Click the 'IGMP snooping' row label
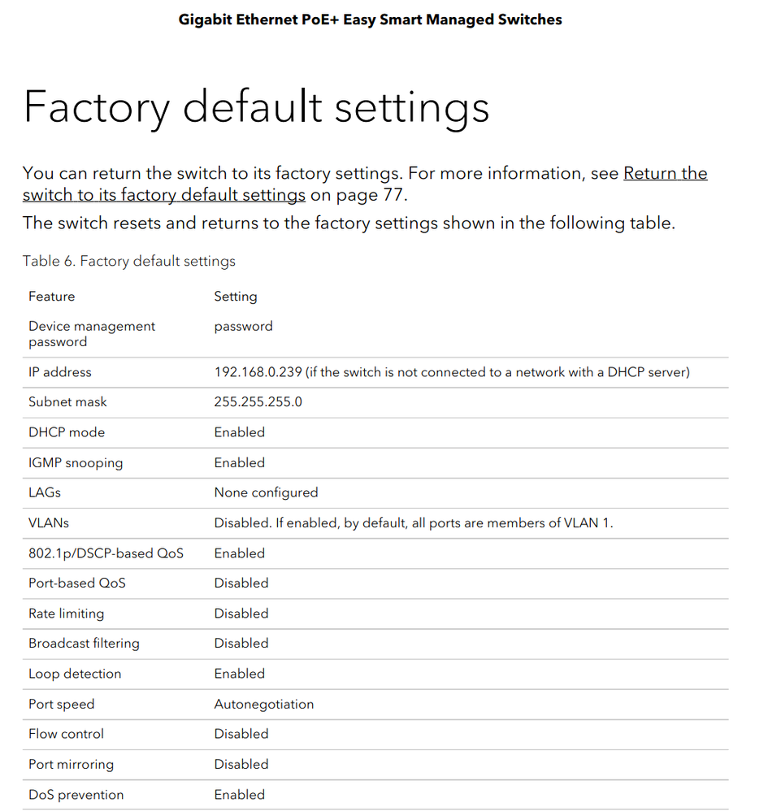 (76, 462)
